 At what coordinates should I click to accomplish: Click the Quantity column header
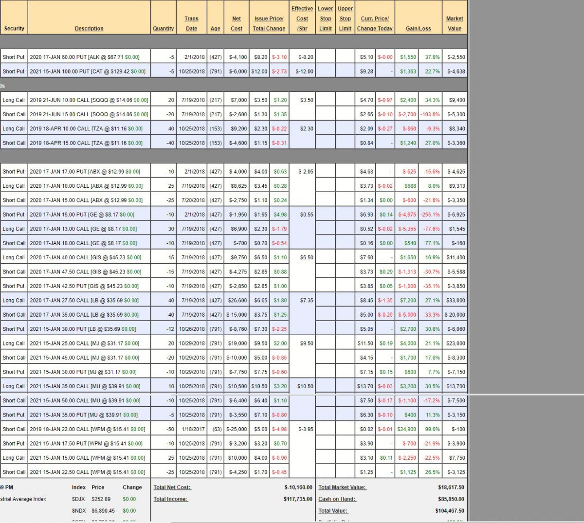163,28
